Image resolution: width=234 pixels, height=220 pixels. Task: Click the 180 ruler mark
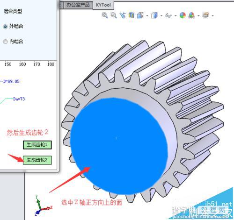[51, 64]
